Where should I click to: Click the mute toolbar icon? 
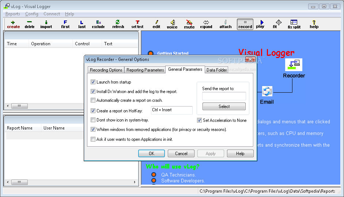[189, 24]
